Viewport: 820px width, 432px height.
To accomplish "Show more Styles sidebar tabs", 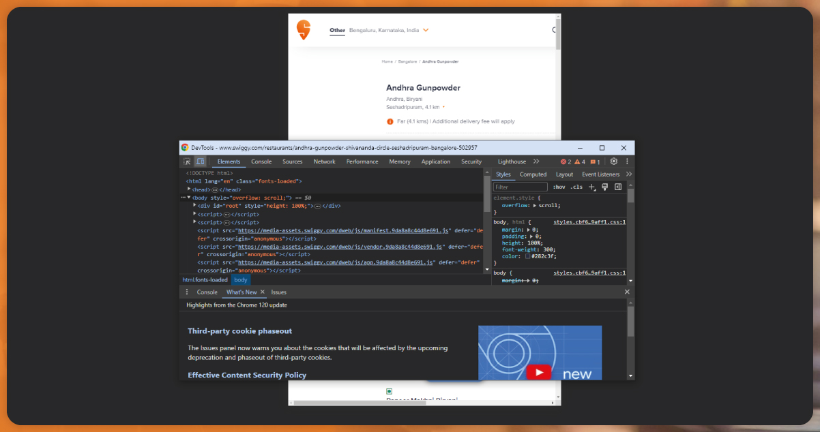I will click(629, 174).
